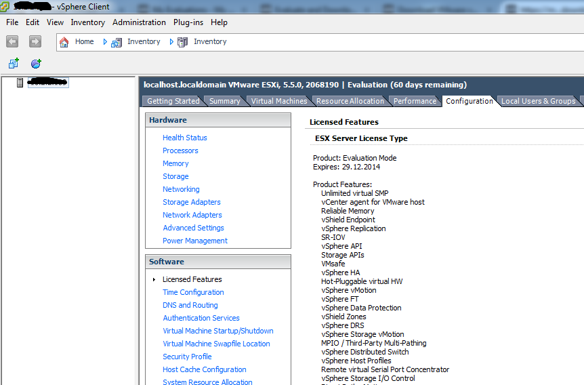Select Licensed Features in Software list

[x=192, y=279]
